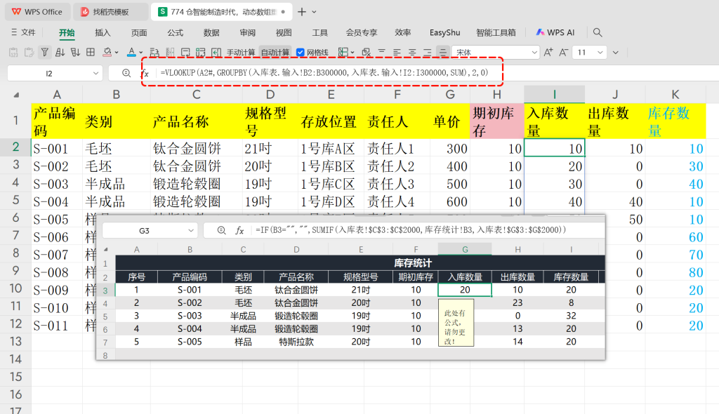Screen dimensions: 719x414
Task: Switch to the 开始 ribbon tab
Action: pyautogui.click(x=67, y=32)
